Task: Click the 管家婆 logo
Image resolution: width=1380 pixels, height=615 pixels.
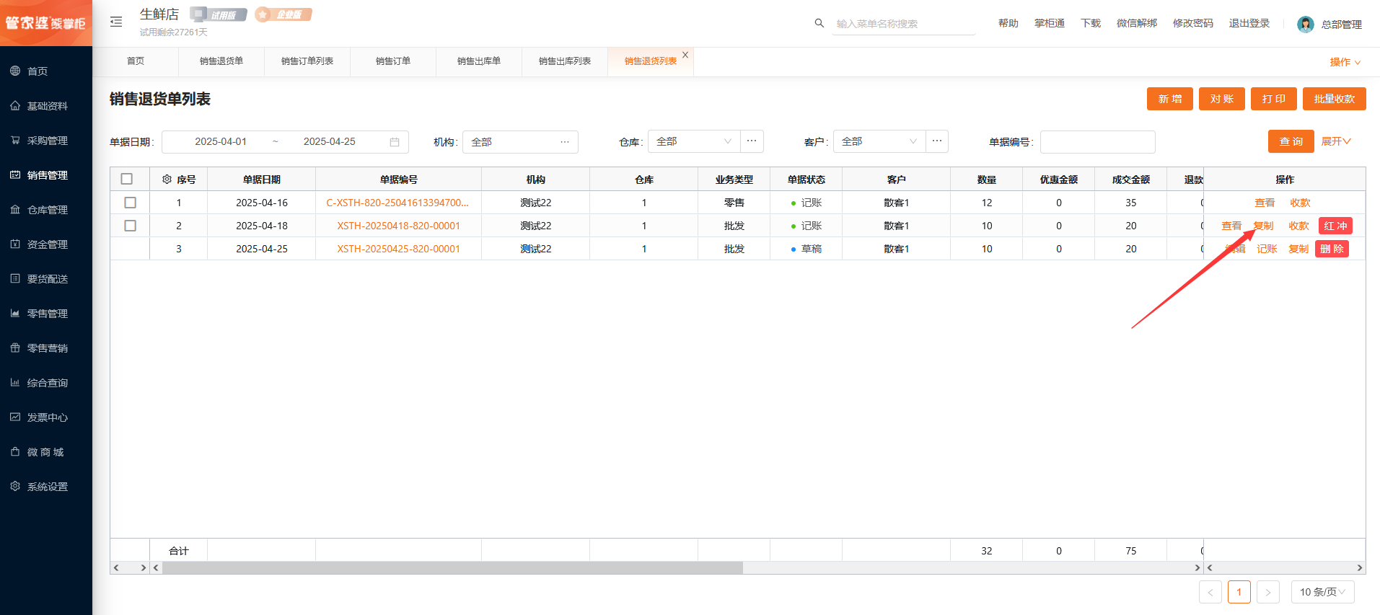Action: point(46,23)
